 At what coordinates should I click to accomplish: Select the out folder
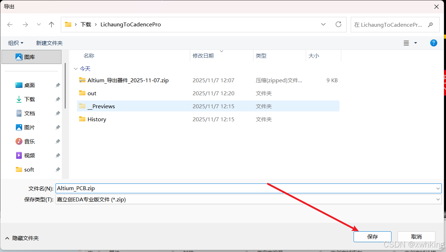coord(208,93)
